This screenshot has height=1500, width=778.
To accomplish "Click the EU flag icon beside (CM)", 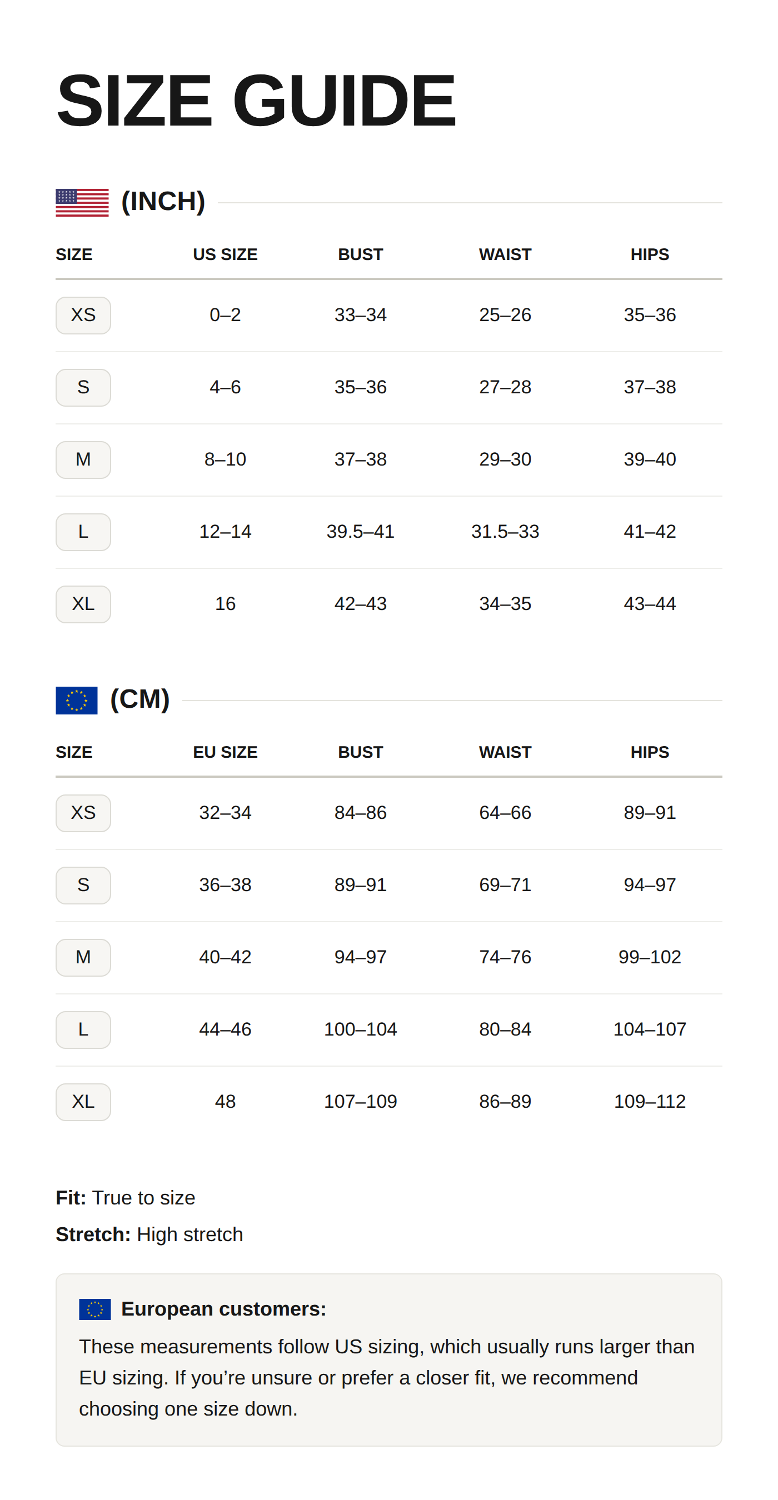I will [x=76, y=701].
